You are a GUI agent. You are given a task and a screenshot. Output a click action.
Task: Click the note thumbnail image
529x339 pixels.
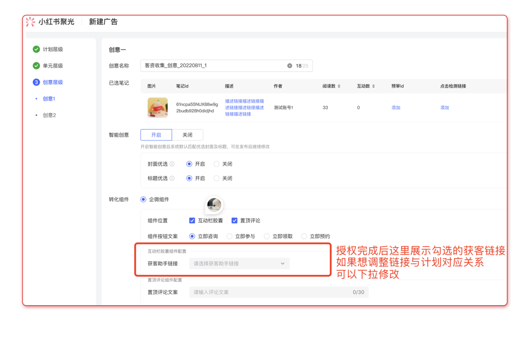coord(158,108)
